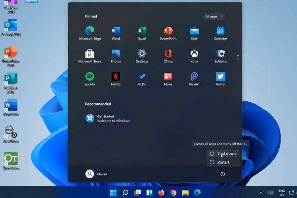Select the OneNote 2016 desktop shortcut

click(11, 7)
